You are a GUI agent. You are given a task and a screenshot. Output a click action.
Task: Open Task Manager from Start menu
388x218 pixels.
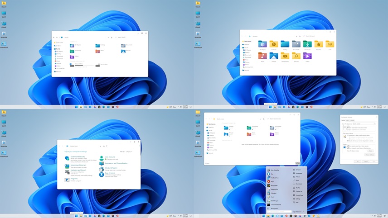(x=273, y=201)
